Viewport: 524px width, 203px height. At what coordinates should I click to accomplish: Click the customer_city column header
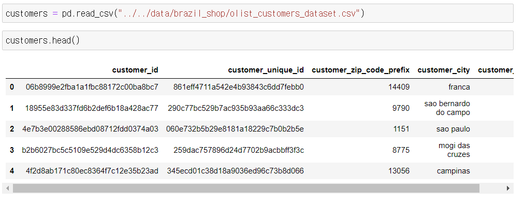[443, 70]
